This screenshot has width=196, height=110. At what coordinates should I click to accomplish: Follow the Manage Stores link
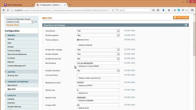(13, 25)
